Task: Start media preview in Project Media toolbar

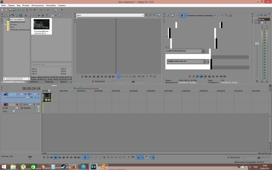Action: [39, 15]
